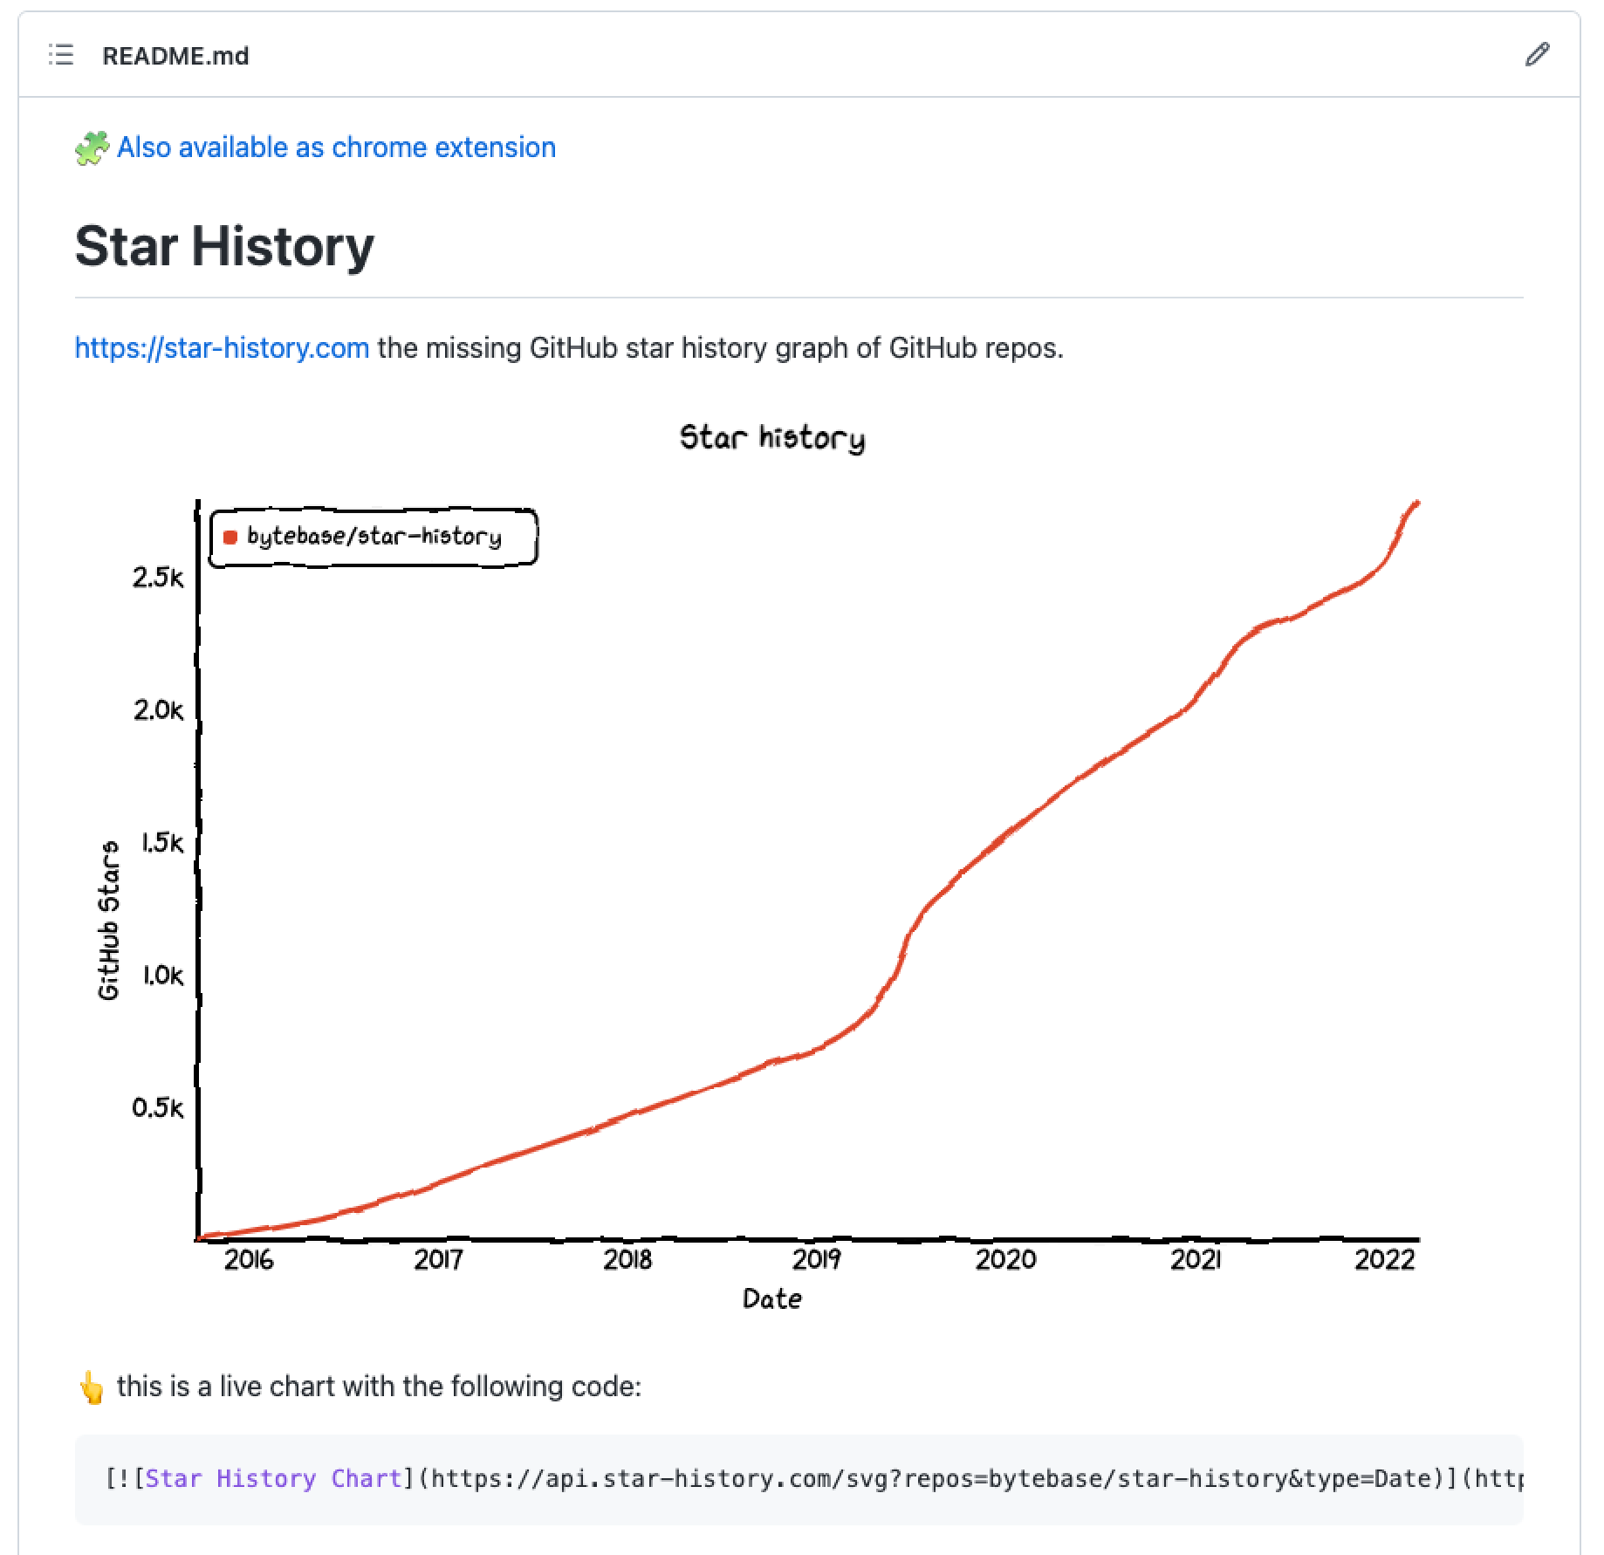The width and height of the screenshot is (1604, 1555).
Task: Open the star-history.com hyperlink
Action: click(221, 348)
